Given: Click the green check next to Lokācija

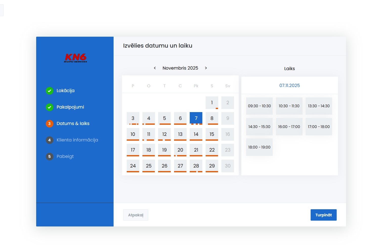Looking at the screenshot, I should point(50,91).
